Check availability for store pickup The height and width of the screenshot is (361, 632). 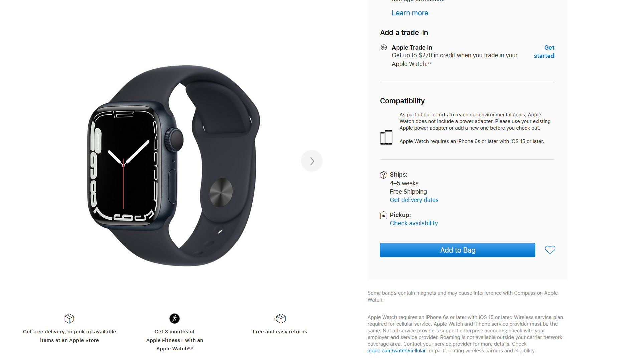(x=414, y=223)
